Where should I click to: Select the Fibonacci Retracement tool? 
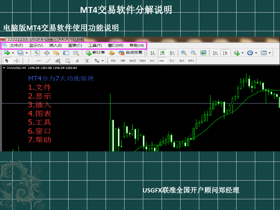[x=67, y=61]
